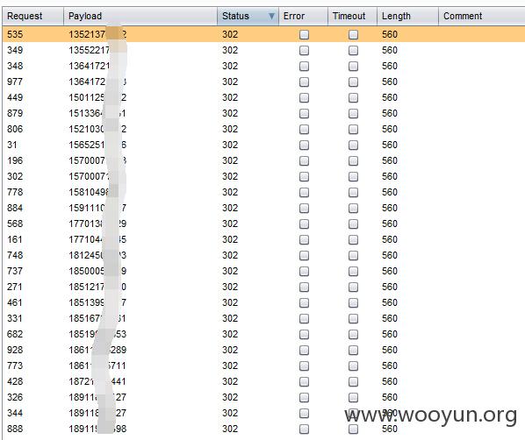Select request number 879 in the table
The width and height of the screenshot is (525, 440).
click(x=15, y=113)
